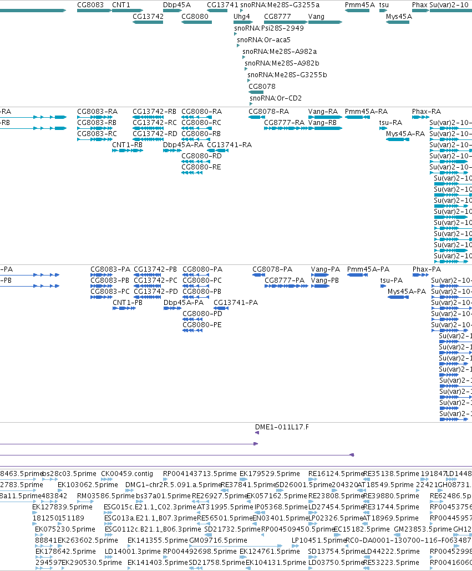Click the Vang-PA protein label
The height and width of the screenshot is (571, 472).
click(326, 269)
